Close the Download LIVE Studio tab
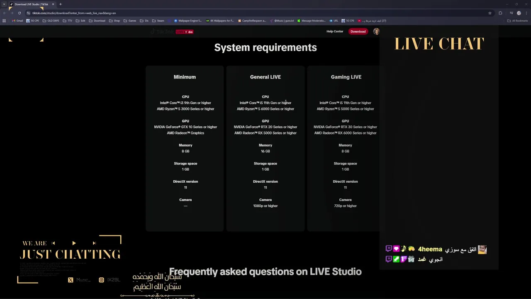Viewport: 531px width, 299px height. click(53, 4)
